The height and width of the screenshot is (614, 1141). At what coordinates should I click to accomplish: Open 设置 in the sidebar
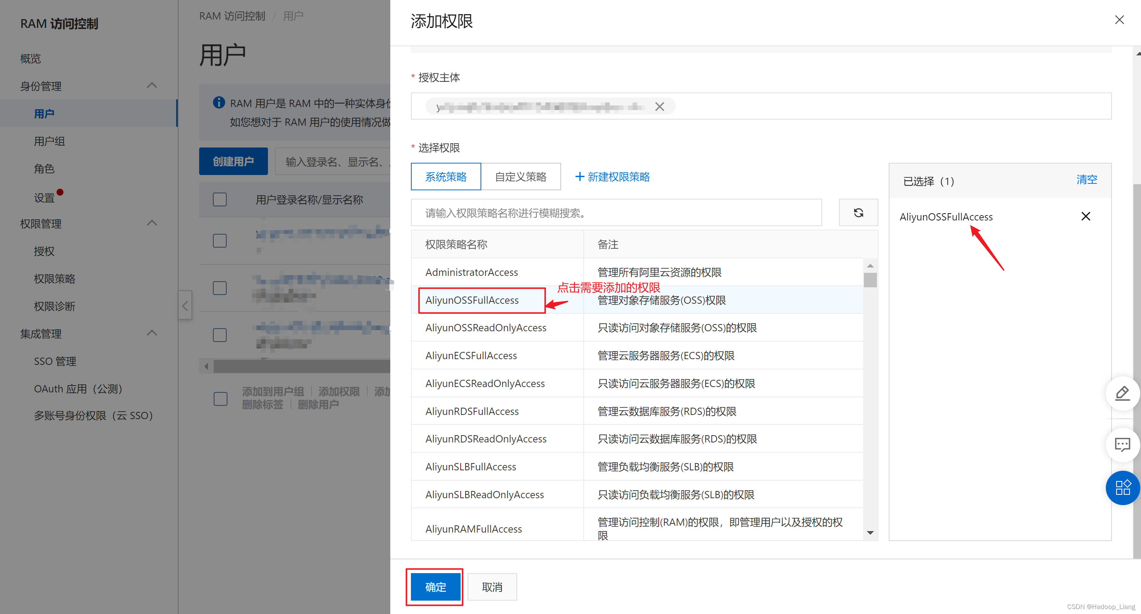[44, 198]
